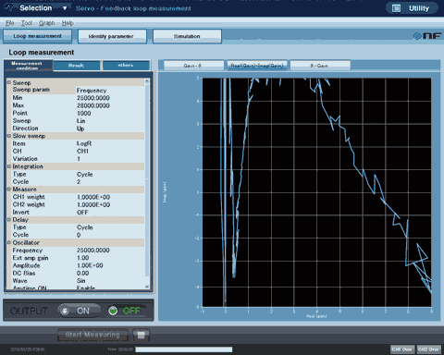
Task: Switch to the Result tab
Action: click(x=77, y=66)
